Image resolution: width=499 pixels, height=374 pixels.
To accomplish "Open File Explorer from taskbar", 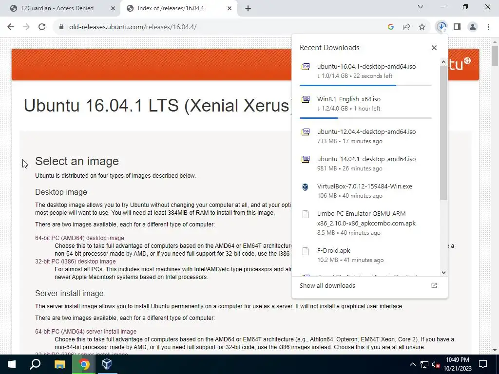I will point(59,364).
